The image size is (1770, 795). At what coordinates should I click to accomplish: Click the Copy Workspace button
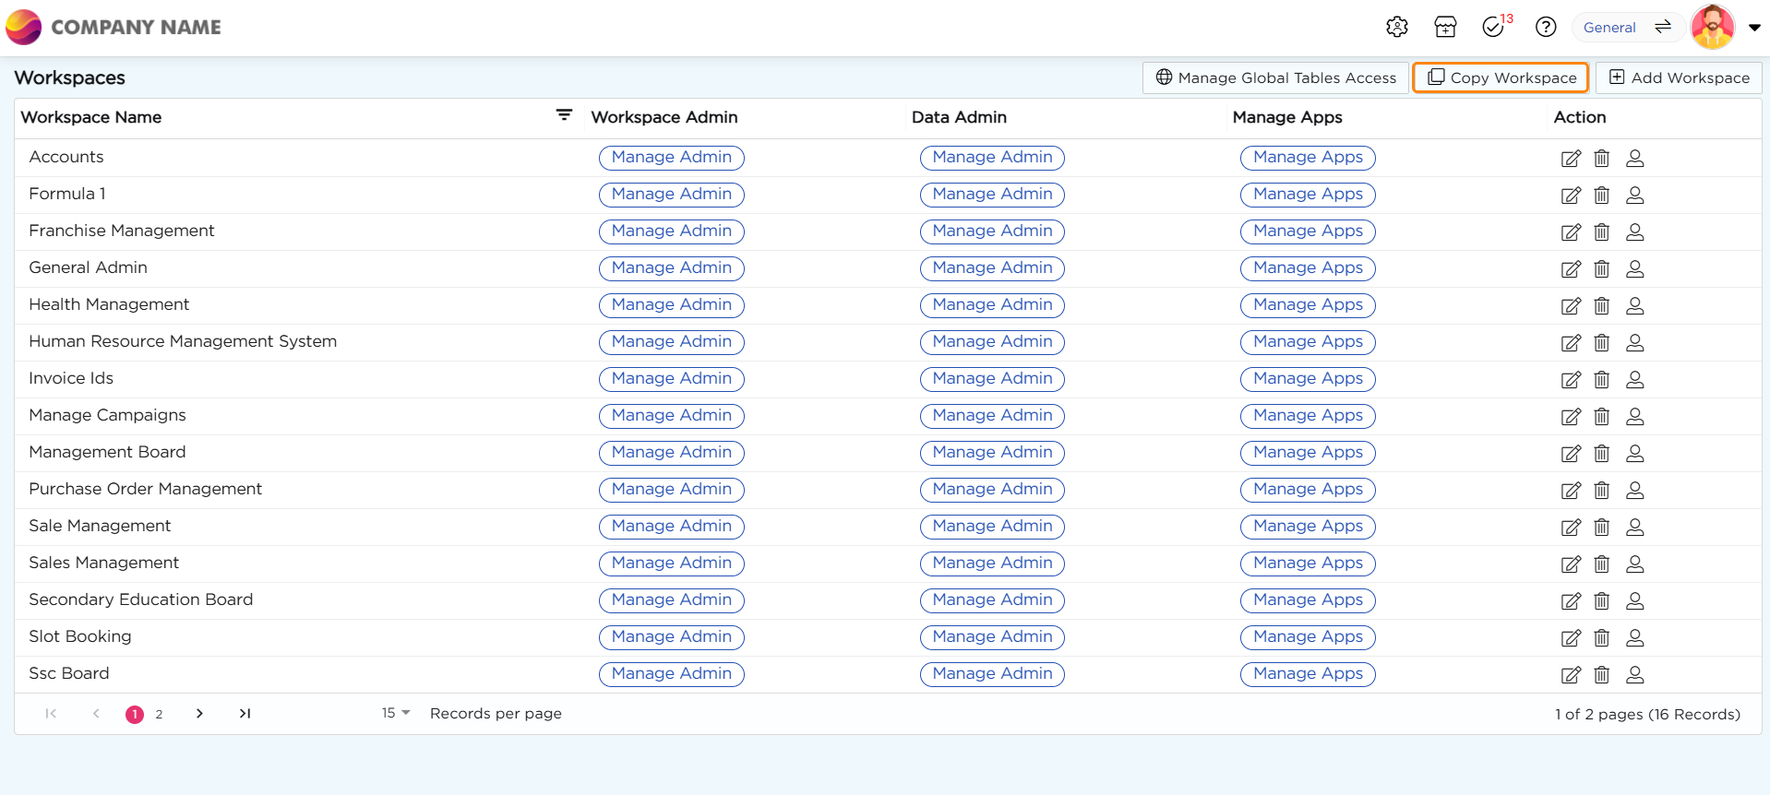(1501, 78)
